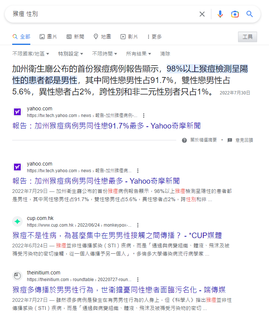This screenshot has width=269, height=317.
Task: Expand the 不限時間 time filter dropdown
Action: (x=105, y=54)
